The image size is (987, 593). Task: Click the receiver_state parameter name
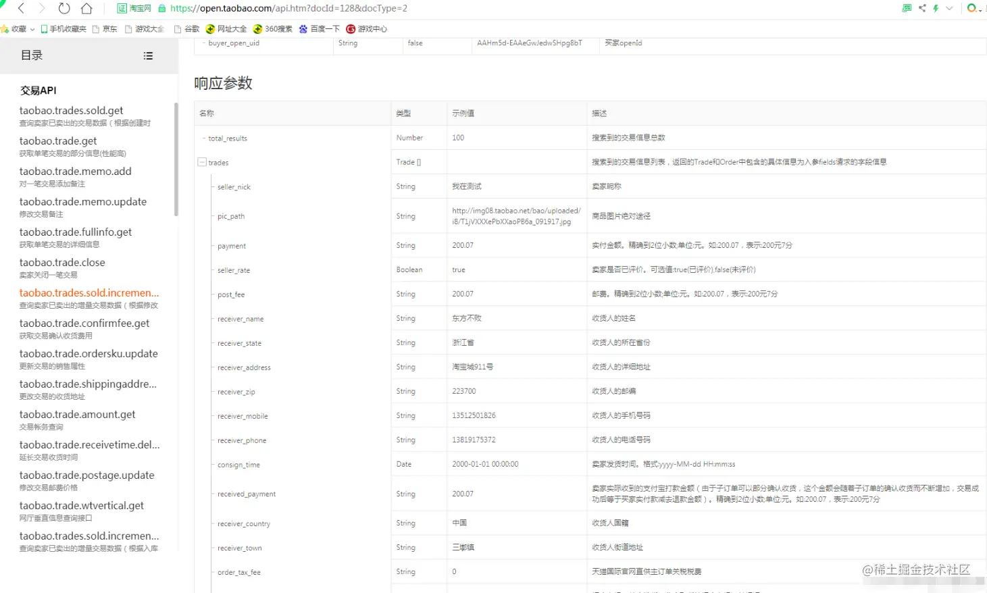[x=239, y=343]
